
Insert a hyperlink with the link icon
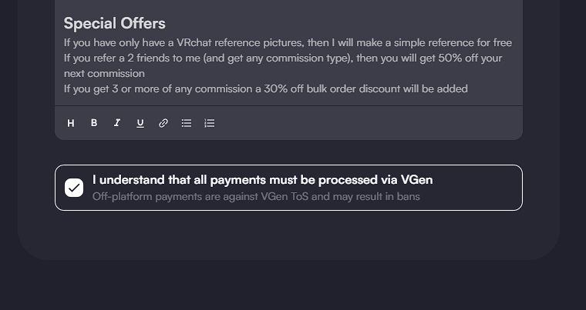(163, 123)
